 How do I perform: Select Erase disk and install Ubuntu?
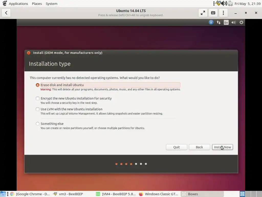click(38, 85)
